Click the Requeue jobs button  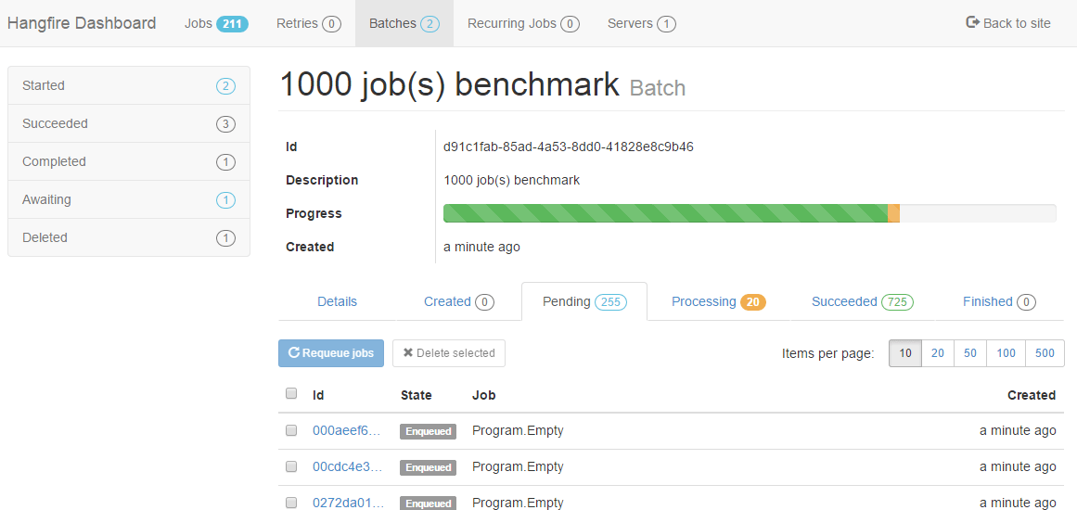(331, 352)
